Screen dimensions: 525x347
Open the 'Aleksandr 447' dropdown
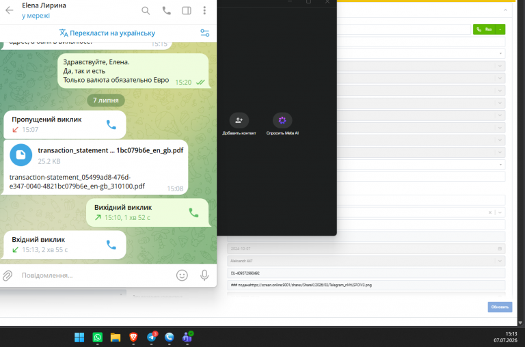point(366,261)
